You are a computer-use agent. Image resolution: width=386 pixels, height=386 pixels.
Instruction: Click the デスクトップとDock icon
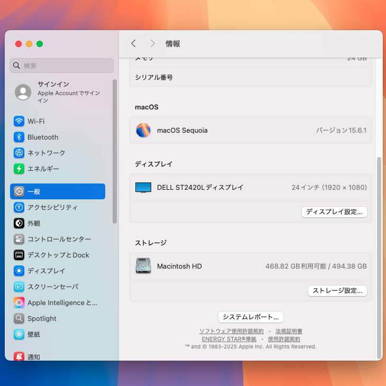[19, 255]
